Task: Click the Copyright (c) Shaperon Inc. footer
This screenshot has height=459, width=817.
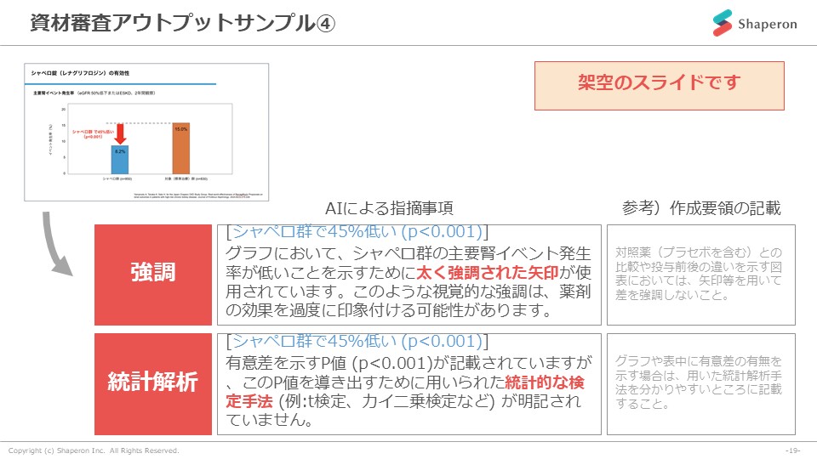Action: (94, 450)
